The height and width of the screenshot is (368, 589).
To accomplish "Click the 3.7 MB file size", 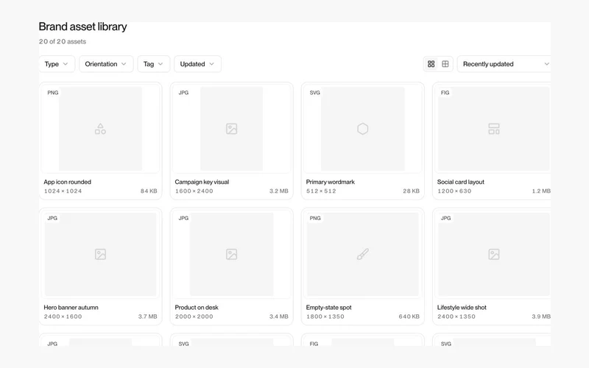I will 148,316.
